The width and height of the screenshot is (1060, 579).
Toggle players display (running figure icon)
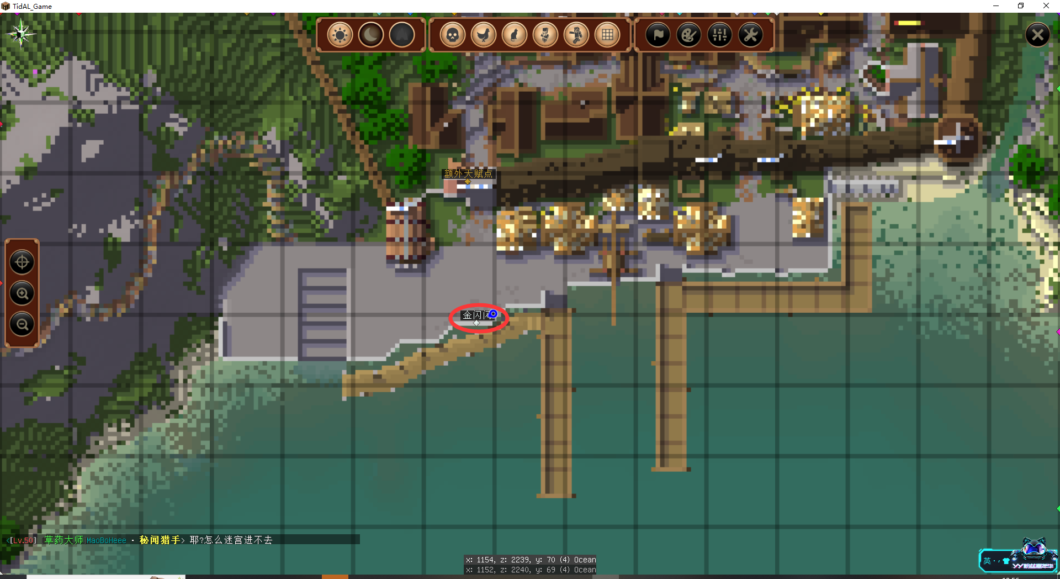tap(576, 35)
